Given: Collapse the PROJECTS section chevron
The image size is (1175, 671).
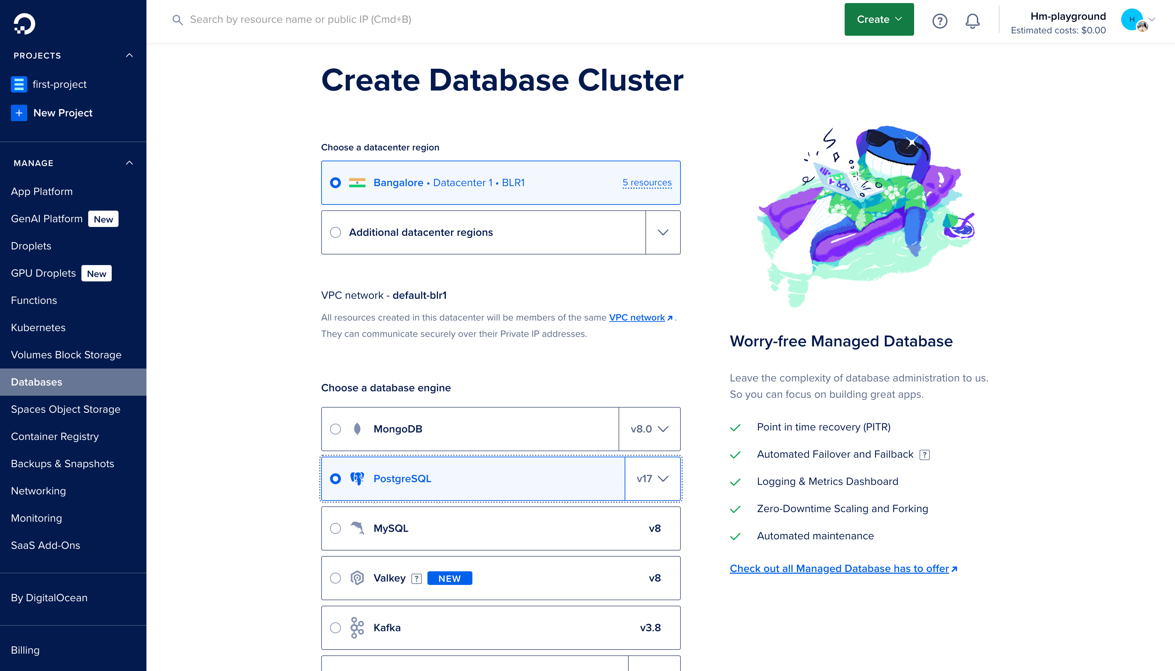Looking at the screenshot, I should tap(129, 55).
